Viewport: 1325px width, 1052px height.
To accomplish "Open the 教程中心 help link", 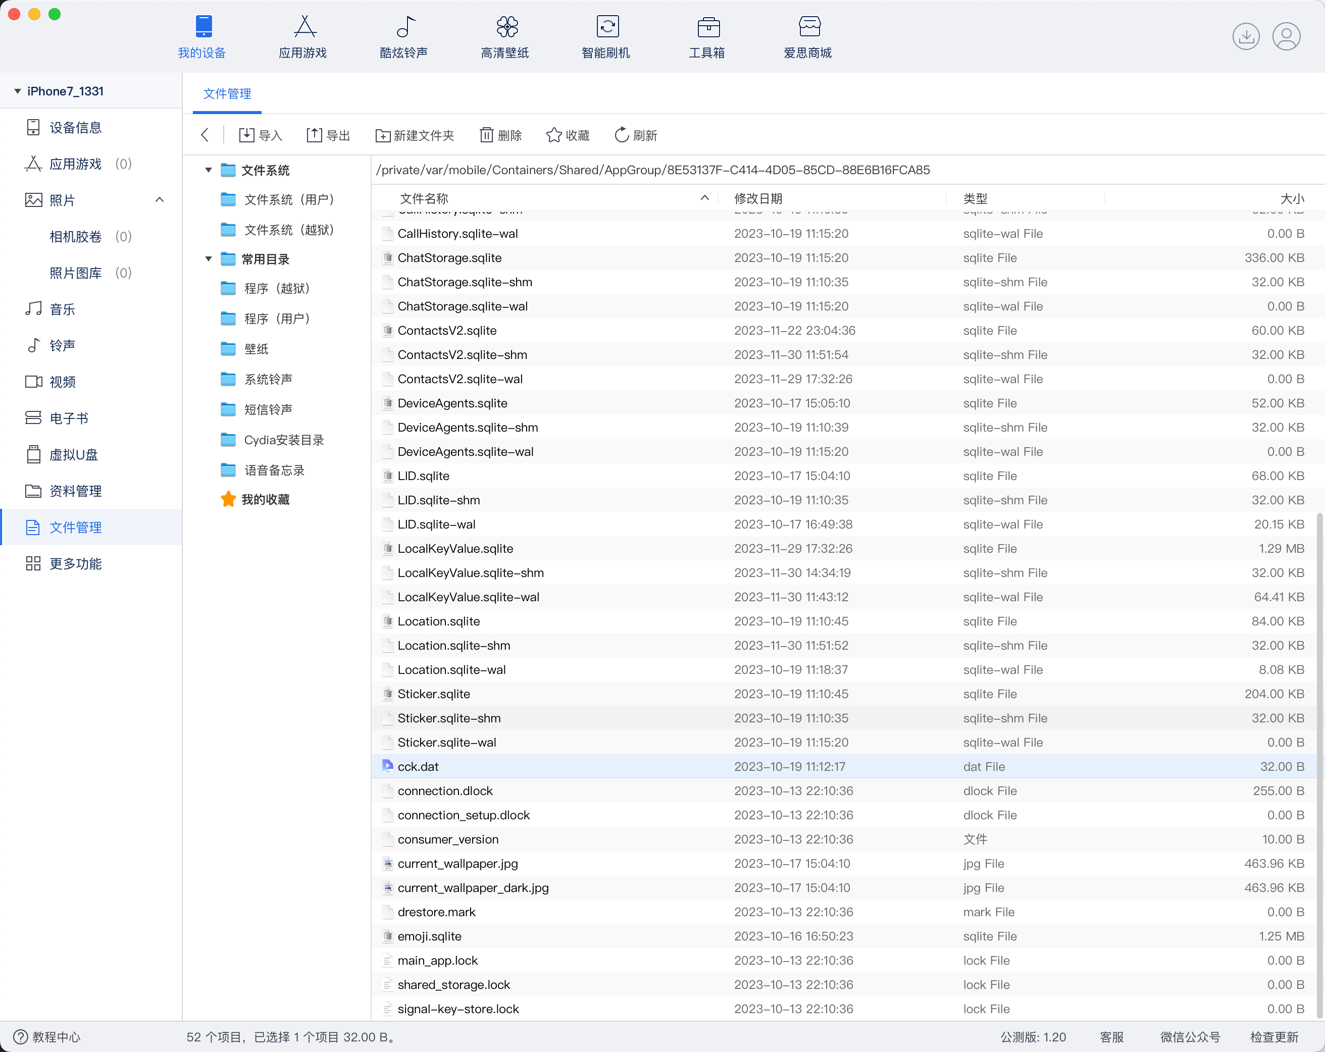I will (x=47, y=1037).
